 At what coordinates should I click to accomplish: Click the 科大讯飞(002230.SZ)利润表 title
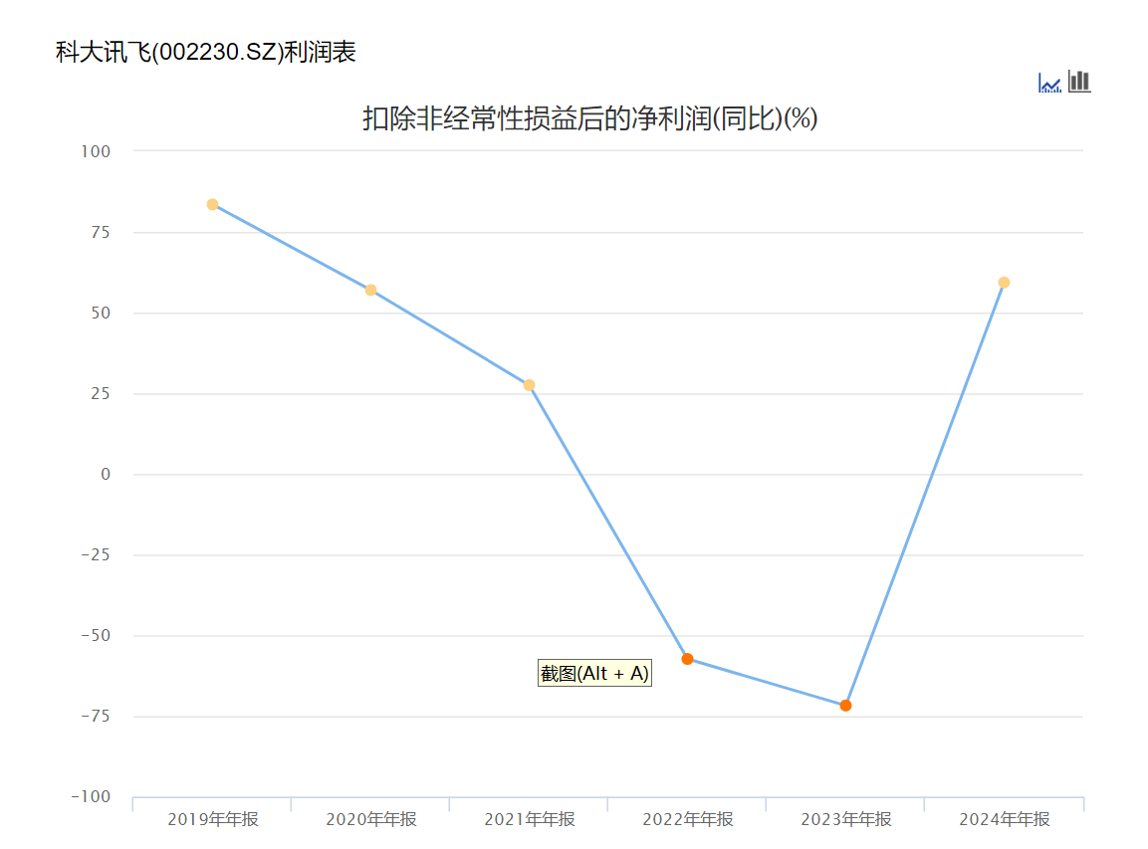pyautogui.click(x=206, y=52)
